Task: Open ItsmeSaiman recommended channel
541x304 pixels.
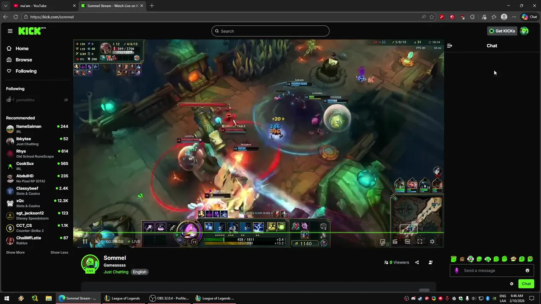Action: click(x=37, y=129)
